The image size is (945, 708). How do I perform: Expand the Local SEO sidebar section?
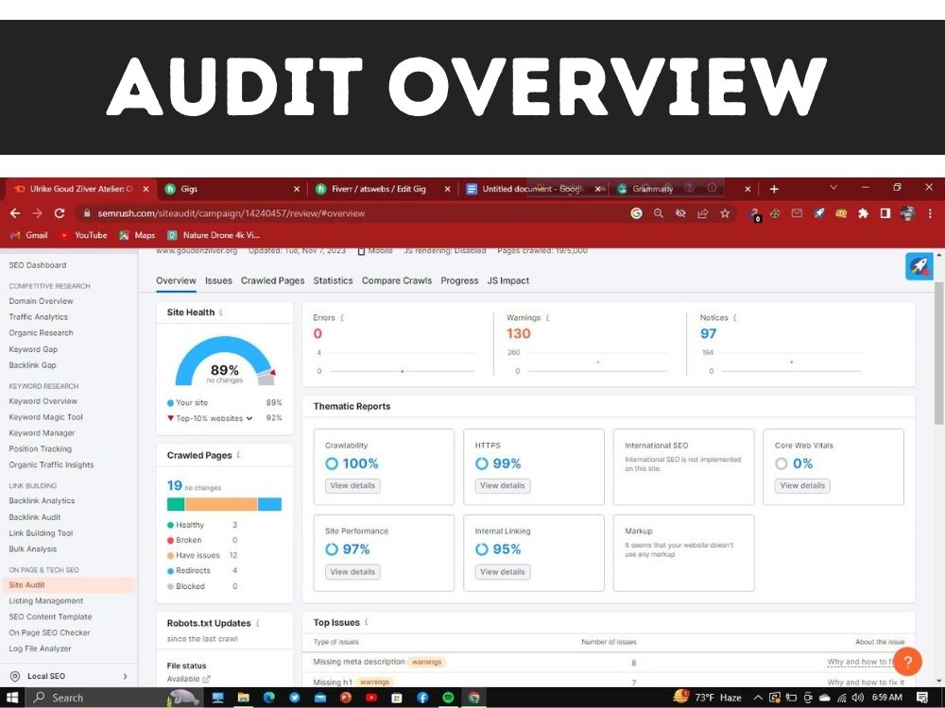(x=126, y=676)
